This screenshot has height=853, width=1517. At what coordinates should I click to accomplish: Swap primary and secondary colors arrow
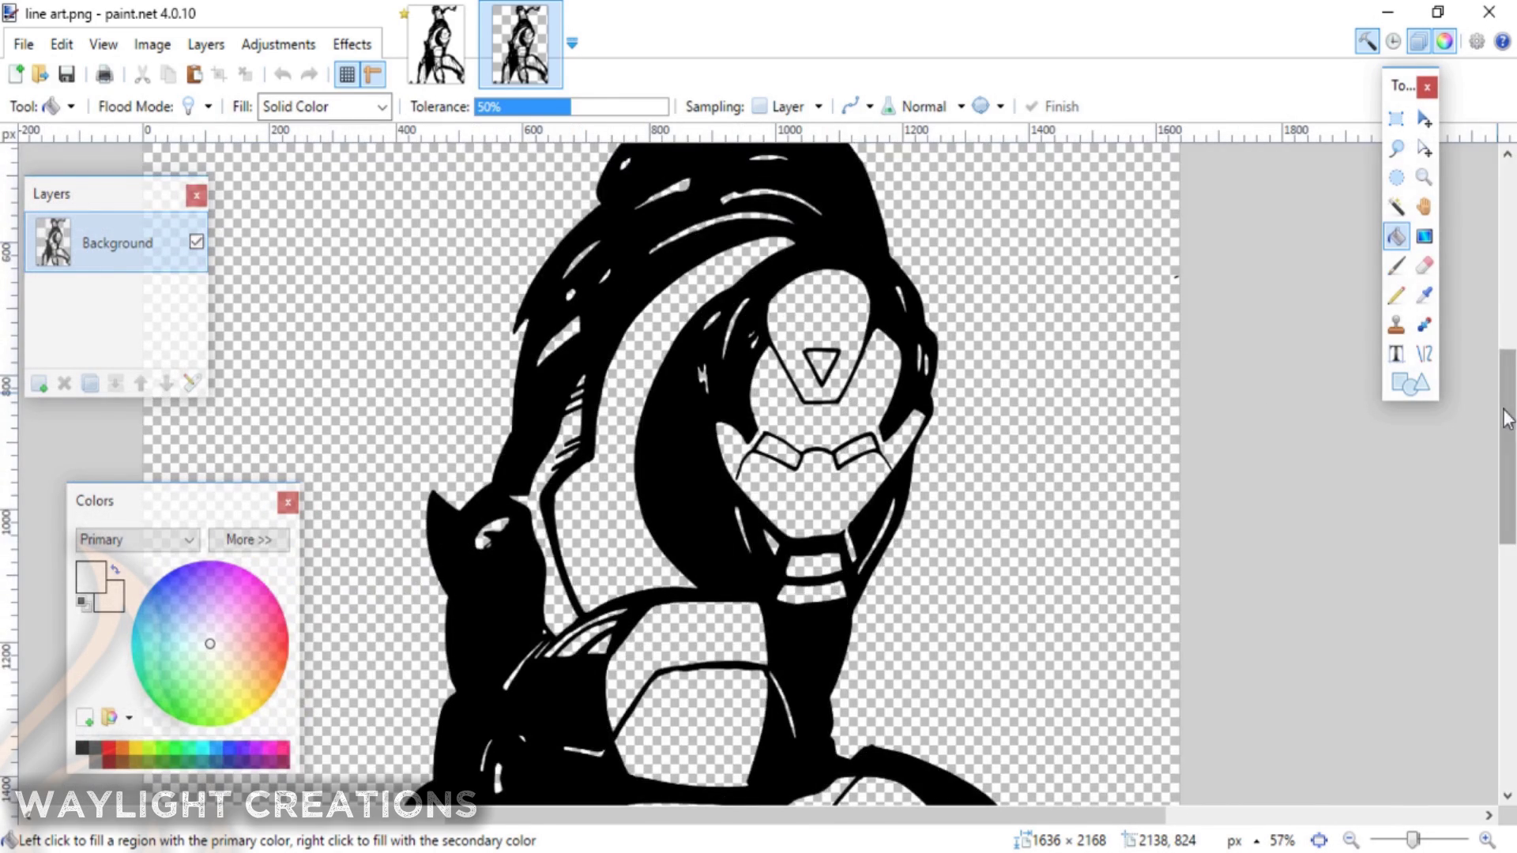click(x=115, y=569)
